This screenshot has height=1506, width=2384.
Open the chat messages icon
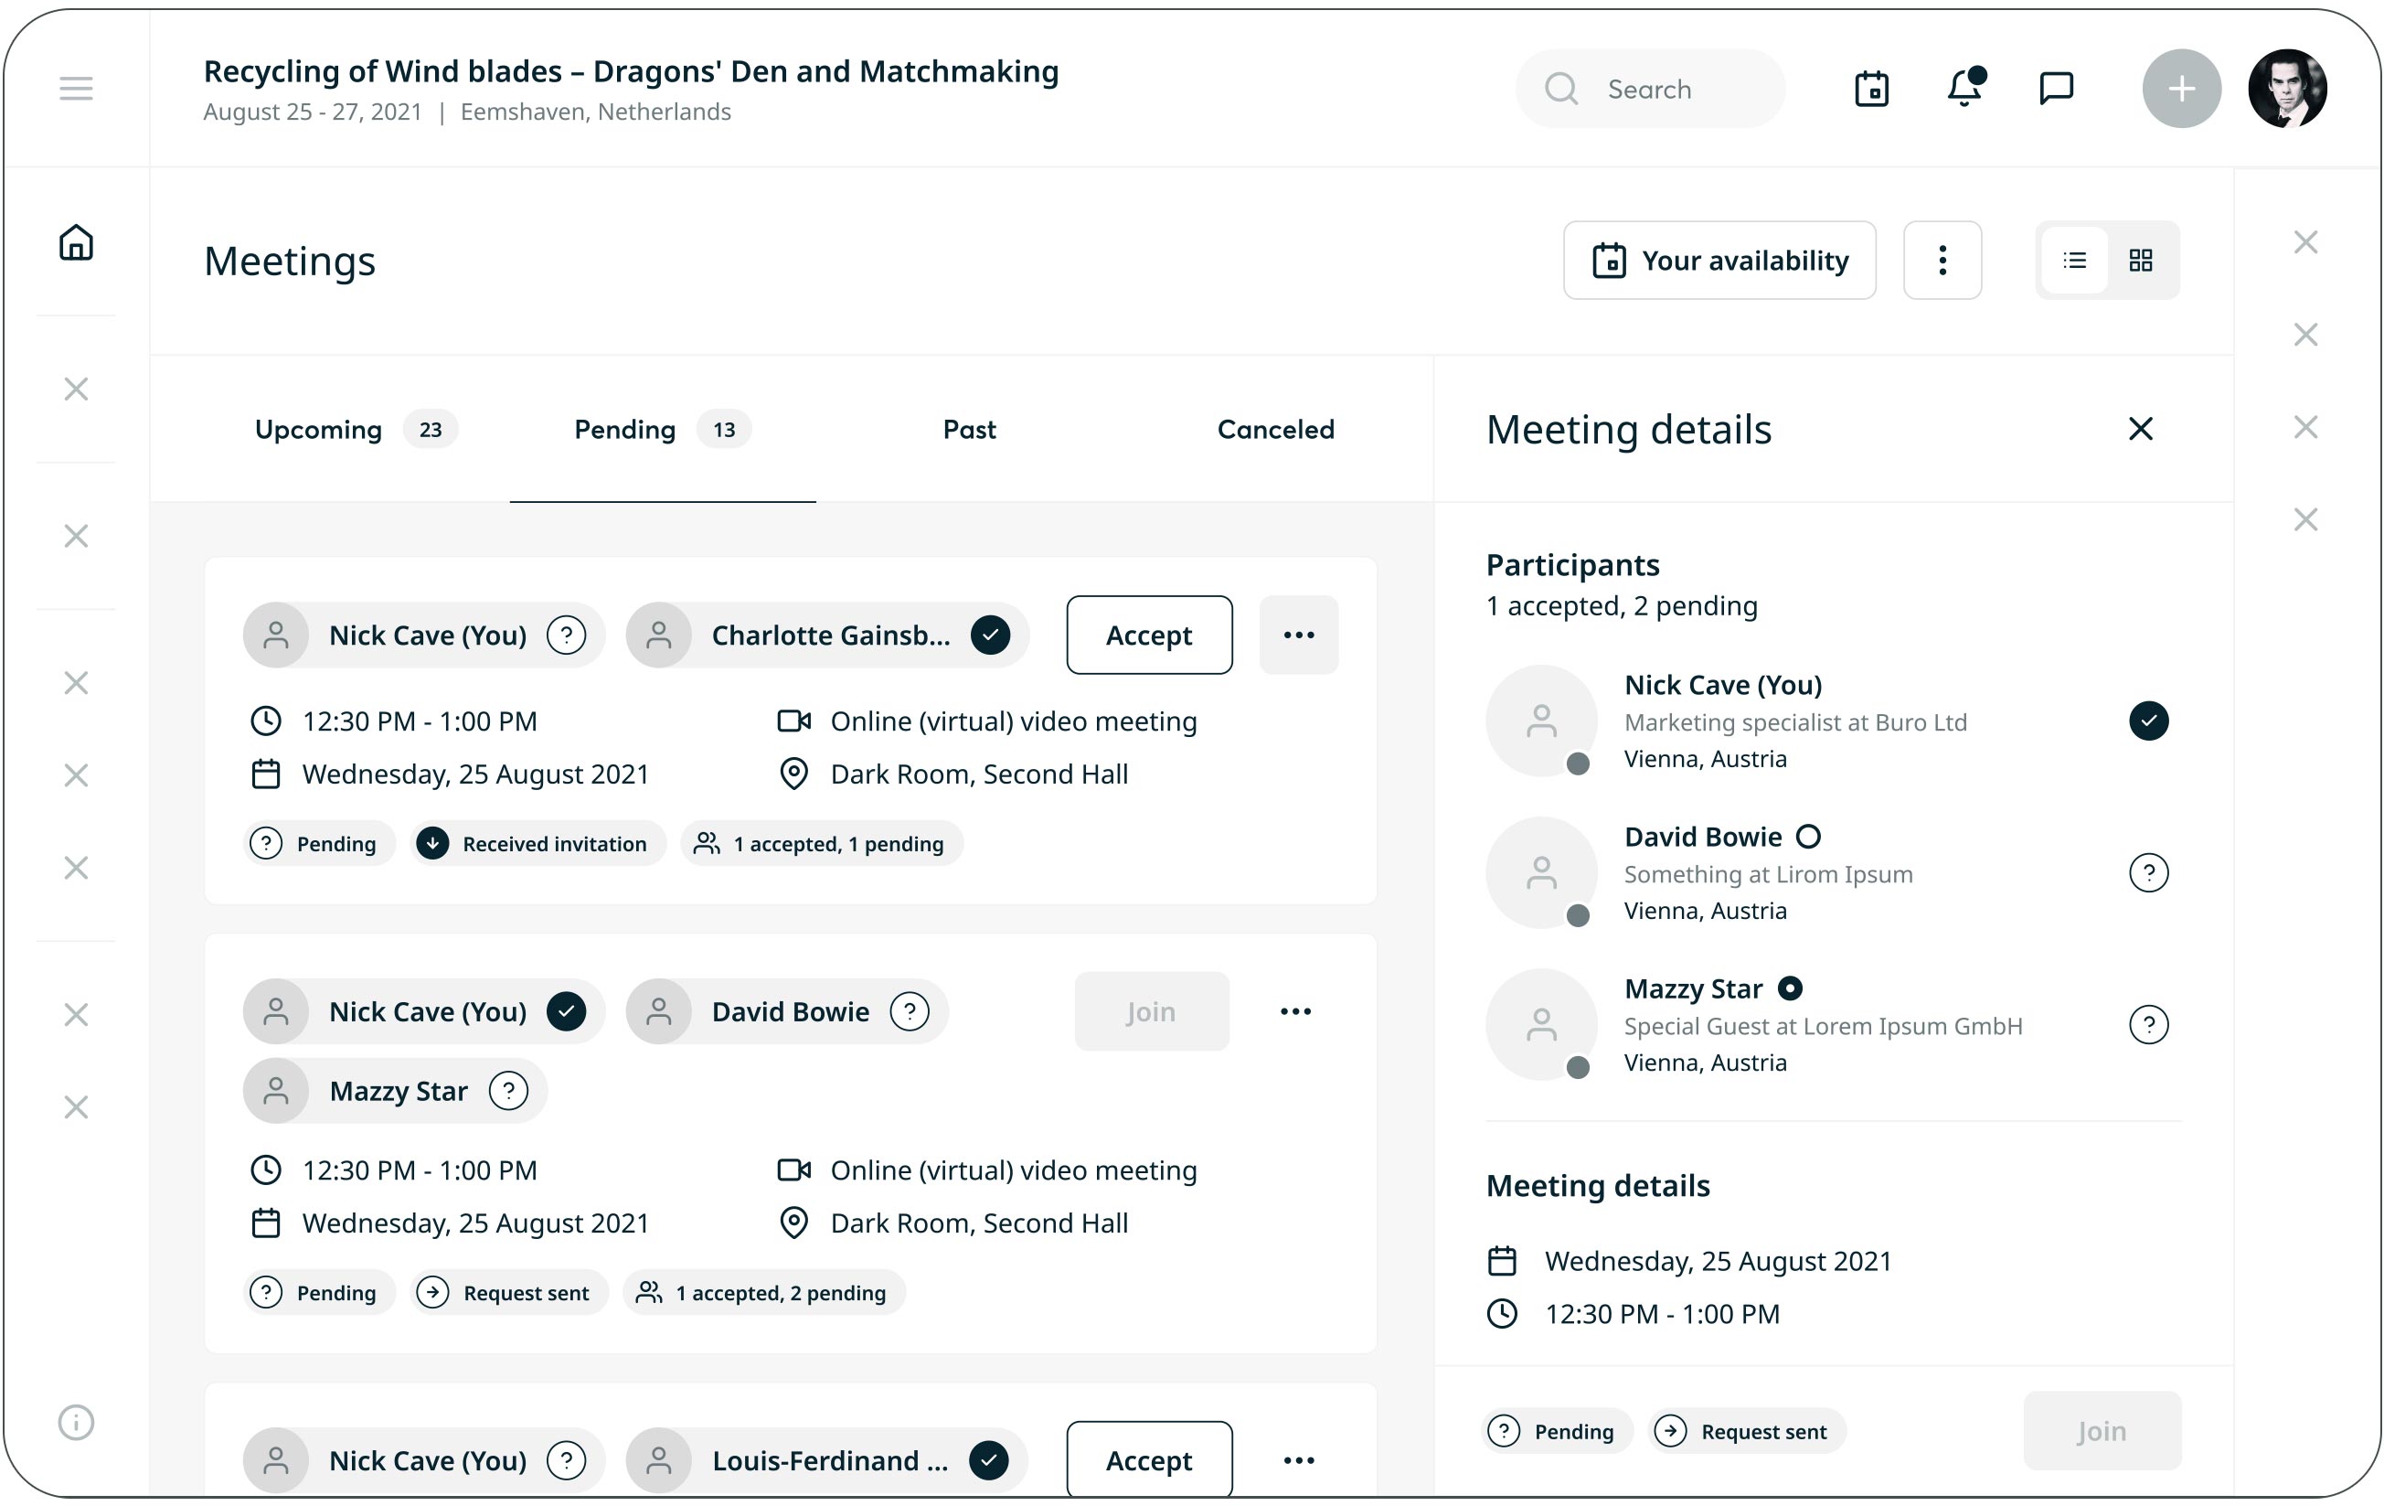point(2057,89)
